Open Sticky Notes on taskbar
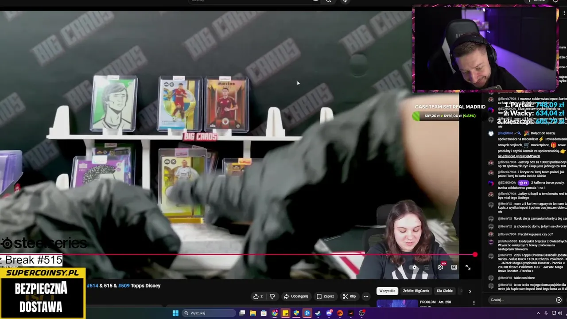 click(285, 313)
